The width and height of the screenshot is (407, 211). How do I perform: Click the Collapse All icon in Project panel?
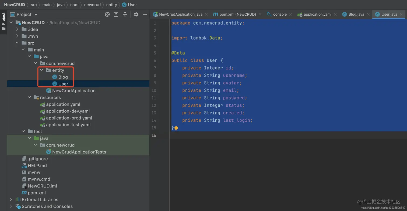click(125, 14)
